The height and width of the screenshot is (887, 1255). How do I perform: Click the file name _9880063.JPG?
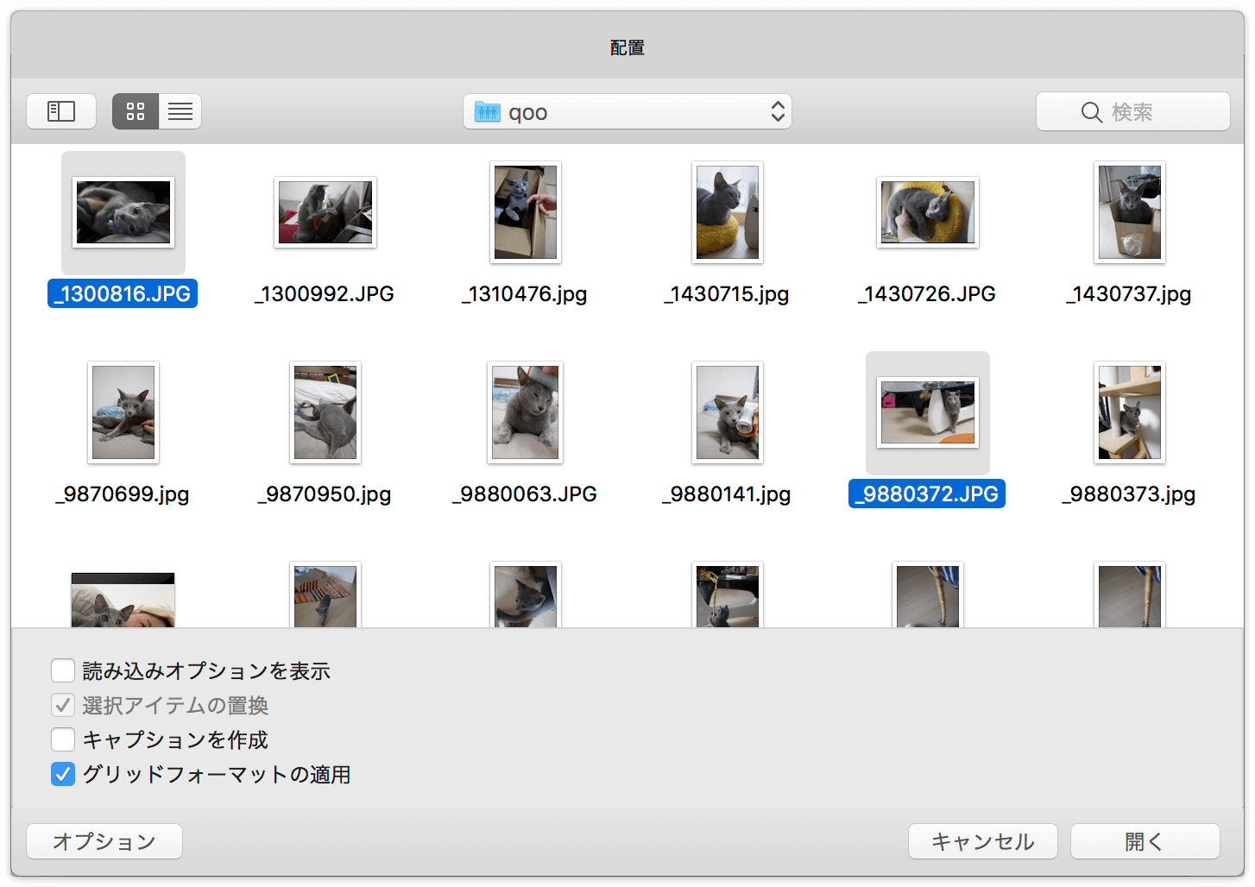525,494
